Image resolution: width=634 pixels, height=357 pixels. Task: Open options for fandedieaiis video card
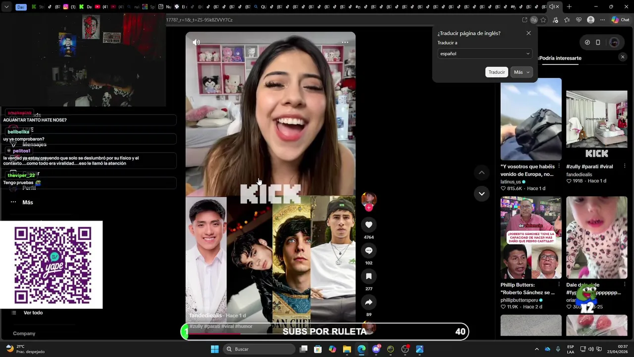[x=624, y=167]
